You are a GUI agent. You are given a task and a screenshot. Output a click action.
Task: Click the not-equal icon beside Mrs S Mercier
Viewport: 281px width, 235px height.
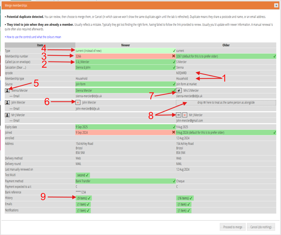[179, 90]
